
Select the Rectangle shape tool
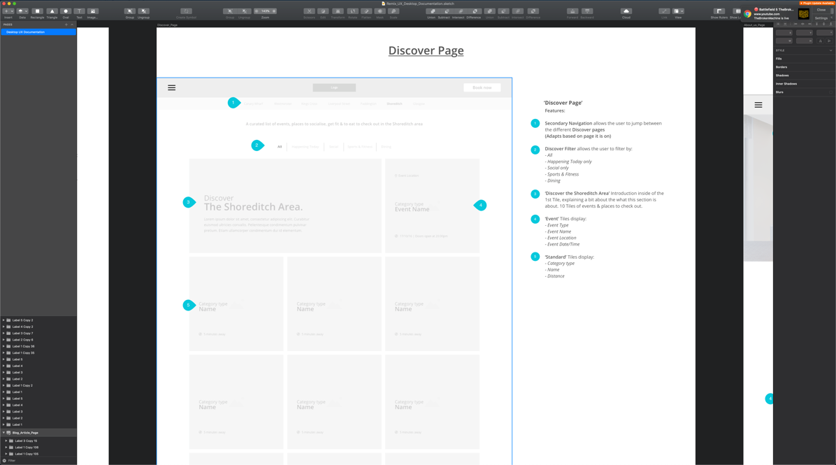(37, 11)
